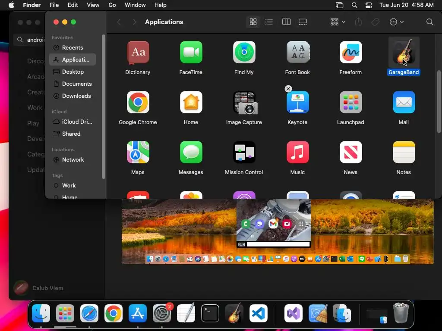Click the Stage Manager menu bar icon

point(339,5)
